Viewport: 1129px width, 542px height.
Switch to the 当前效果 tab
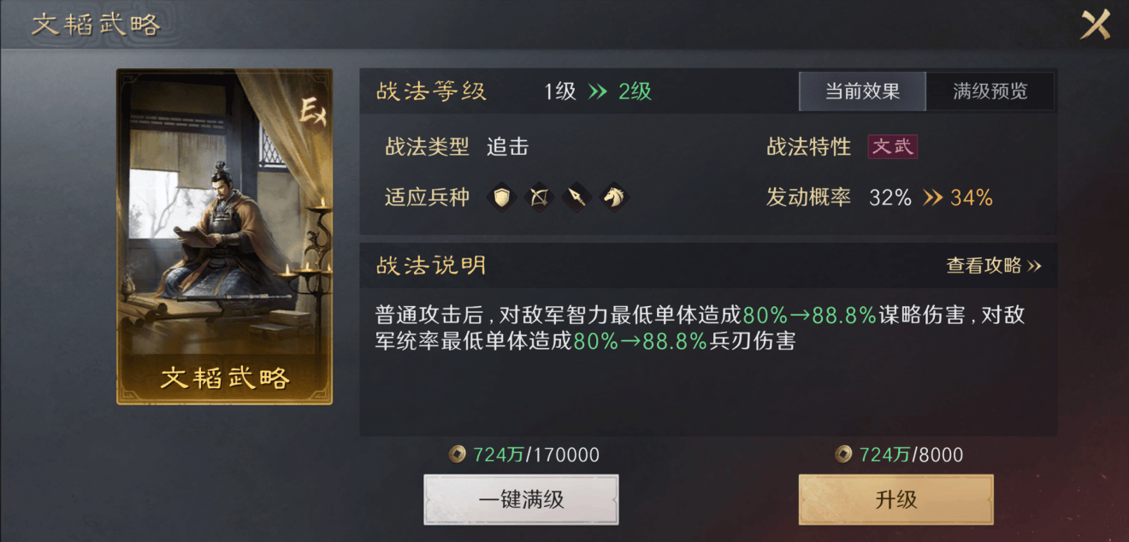[862, 91]
